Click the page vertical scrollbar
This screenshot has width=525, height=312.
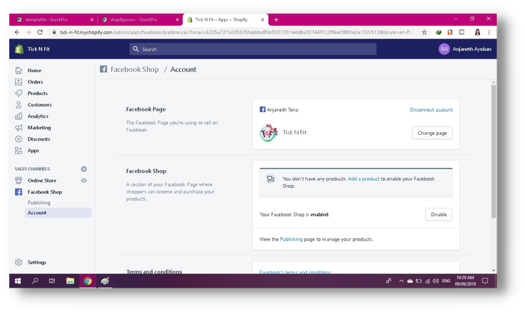click(494, 151)
